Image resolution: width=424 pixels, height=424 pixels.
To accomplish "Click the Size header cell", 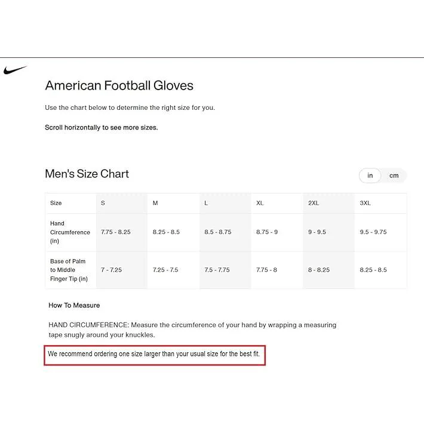I will pos(56,203).
